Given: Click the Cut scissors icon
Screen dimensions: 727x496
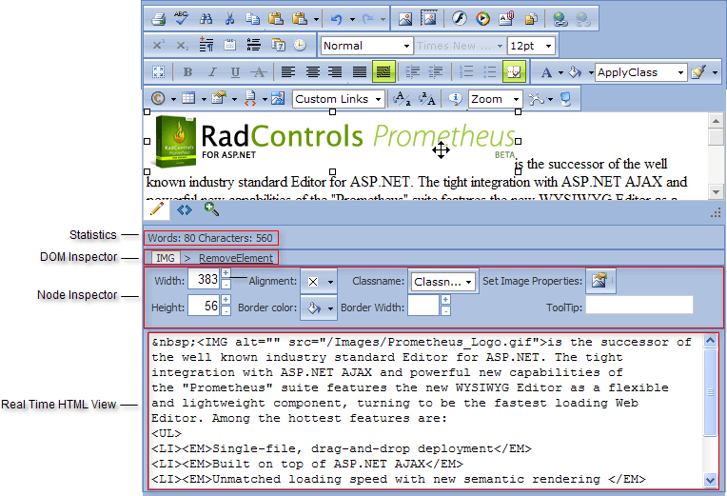Looking at the screenshot, I should point(229,18).
